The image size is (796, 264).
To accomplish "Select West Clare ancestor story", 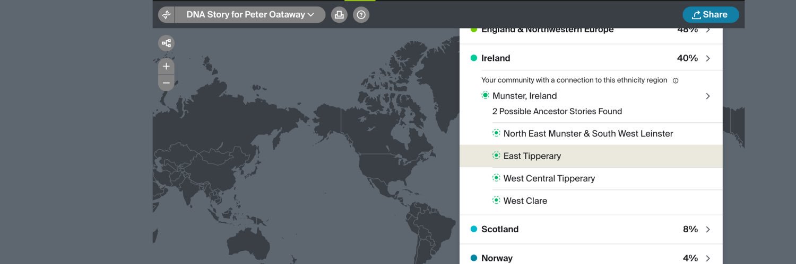I will point(525,201).
